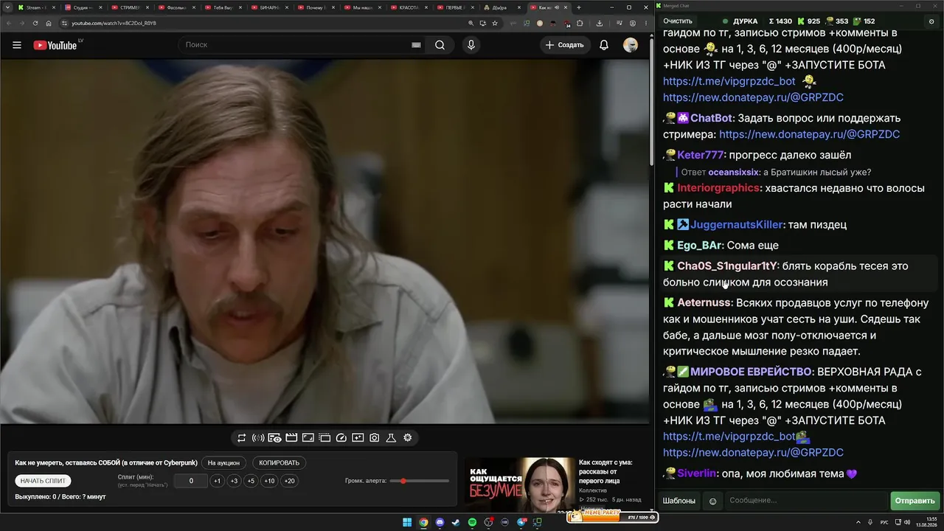The height and width of the screenshot is (531, 944).
Task: Add +20 minutes to the split
Action: pyautogui.click(x=289, y=481)
